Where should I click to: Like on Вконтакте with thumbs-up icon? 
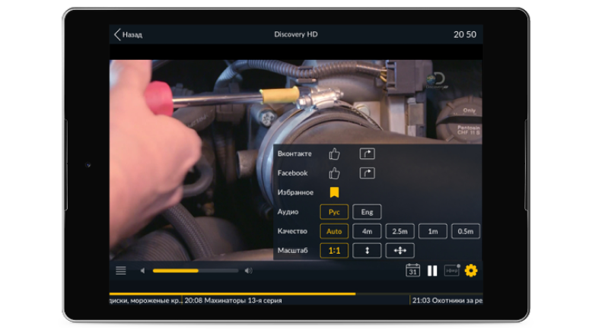(x=334, y=154)
